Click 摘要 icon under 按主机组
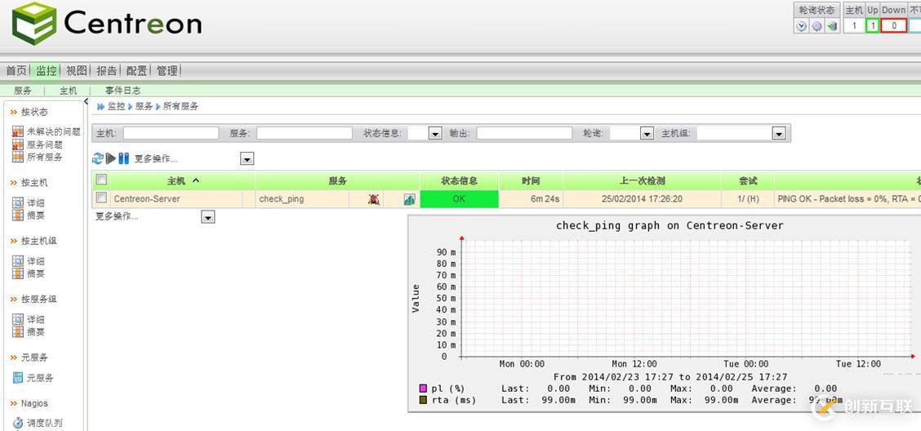The height and width of the screenshot is (431, 921). click(x=18, y=273)
